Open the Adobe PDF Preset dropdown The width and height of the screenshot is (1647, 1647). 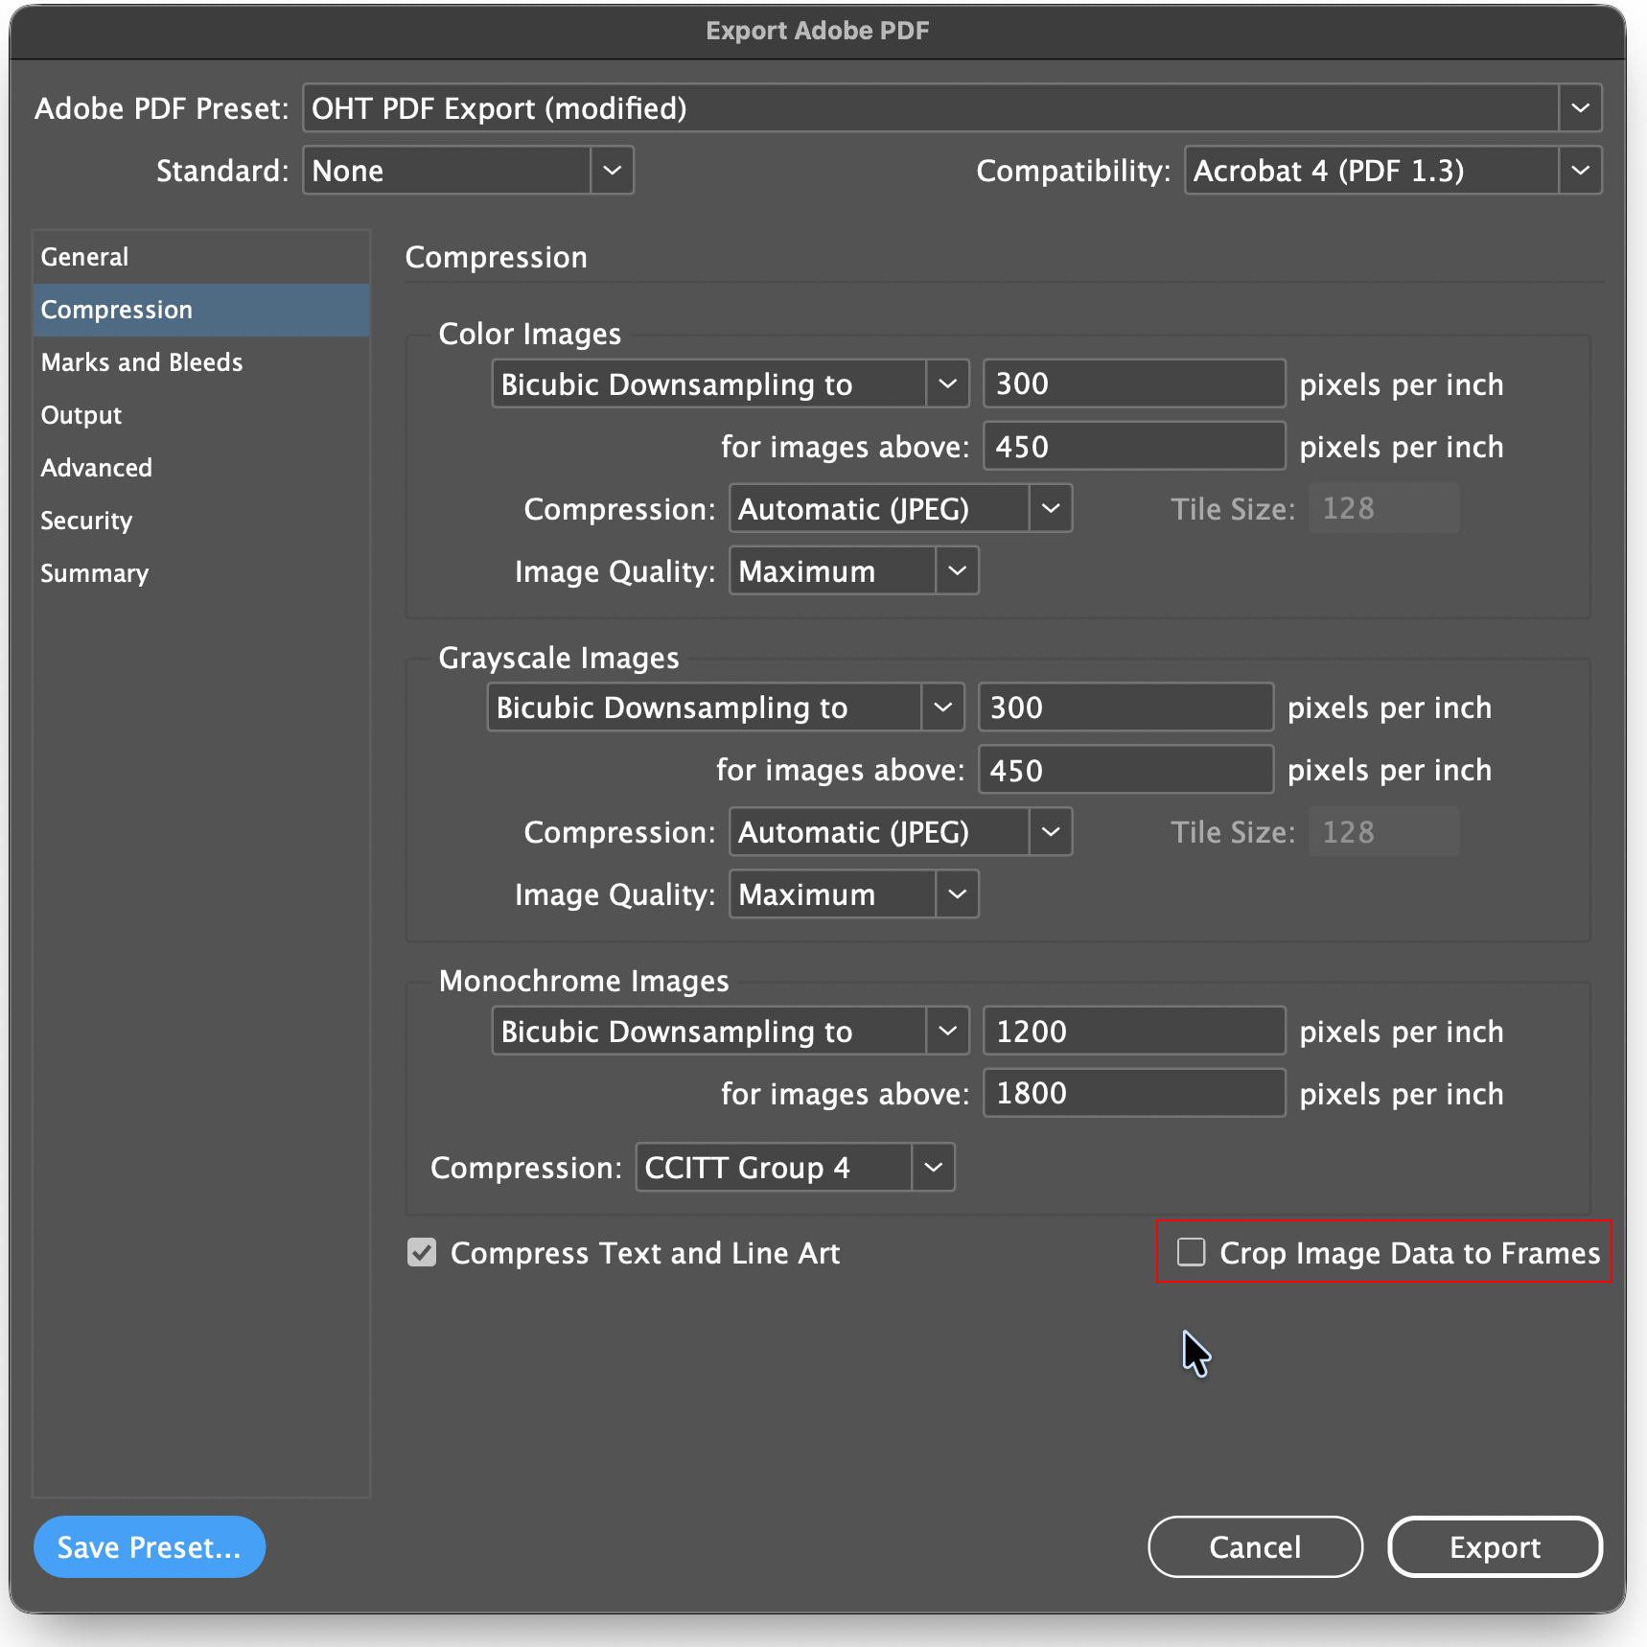(1579, 108)
